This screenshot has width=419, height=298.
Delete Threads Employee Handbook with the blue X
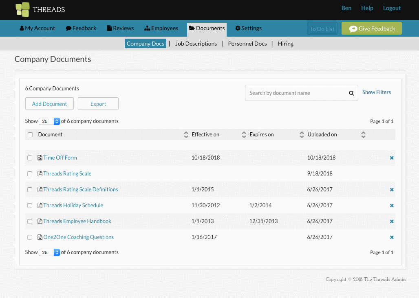click(x=392, y=221)
